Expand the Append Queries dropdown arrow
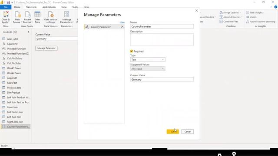278x156 pixels. coord(242,17)
